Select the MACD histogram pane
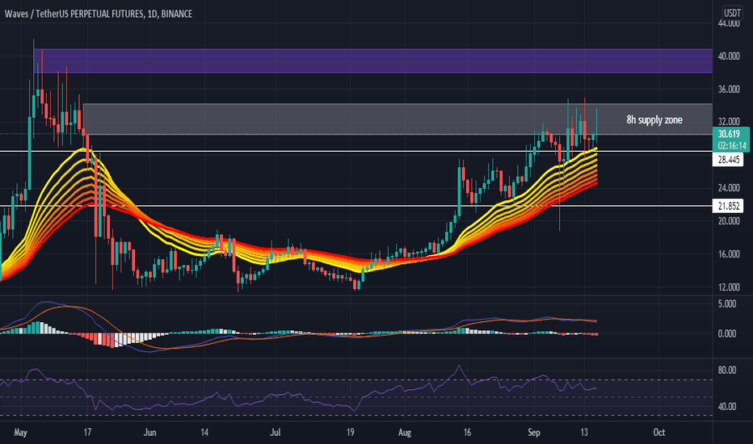 coord(355,326)
